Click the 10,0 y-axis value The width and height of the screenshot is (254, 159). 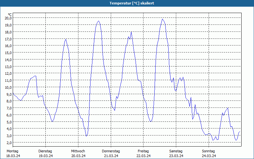pyautogui.click(x=8, y=87)
